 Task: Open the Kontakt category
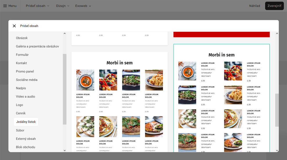[x=21, y=63]
